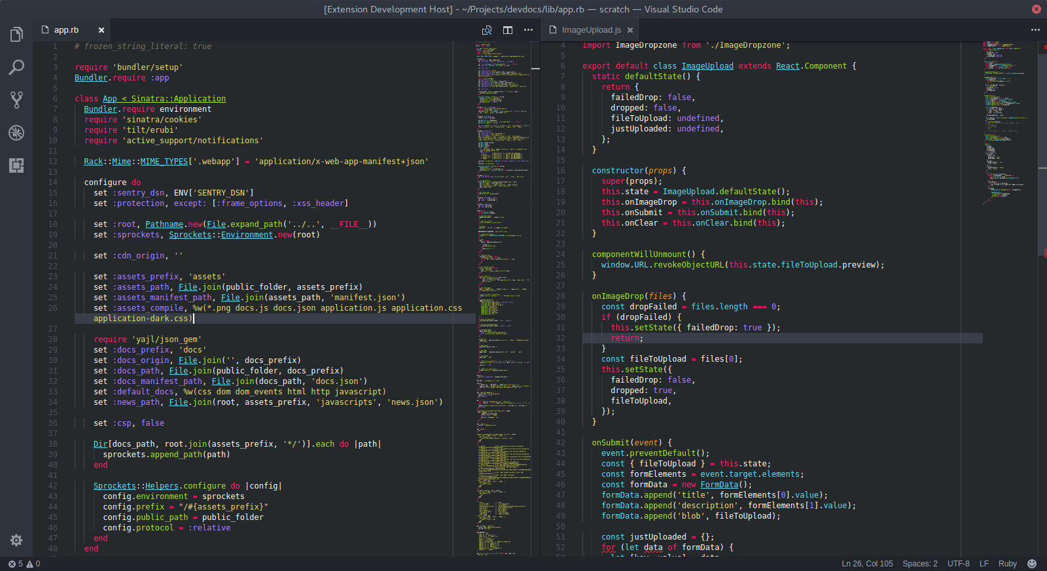Click the file icon on ImageUpload.js tab

553,29
